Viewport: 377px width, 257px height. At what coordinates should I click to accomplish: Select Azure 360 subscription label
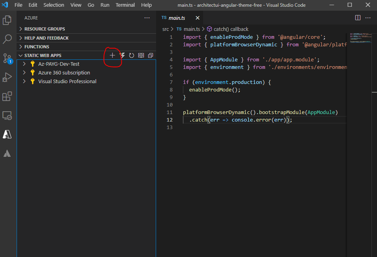[x=64, y=72]
